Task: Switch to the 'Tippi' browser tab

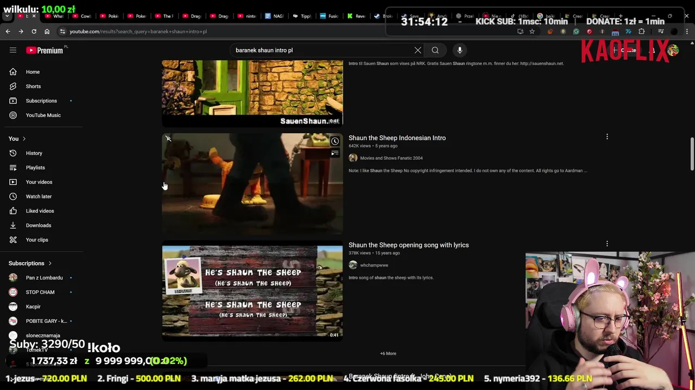Action: (x=302, y=16)
